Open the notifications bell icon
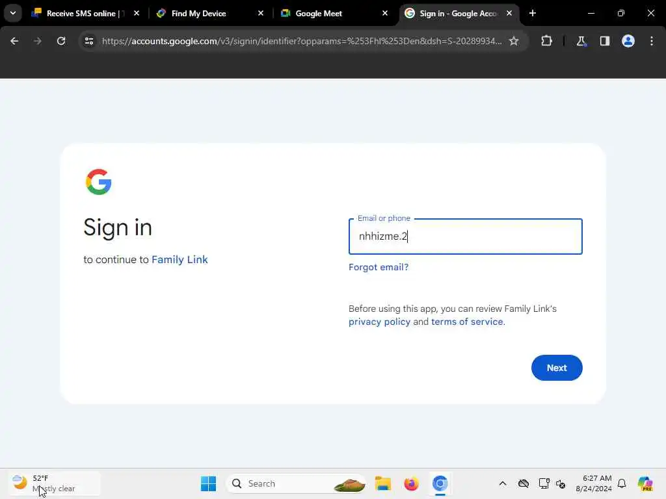The width and height of the screenshot is (666, 499). click(622, 483)
